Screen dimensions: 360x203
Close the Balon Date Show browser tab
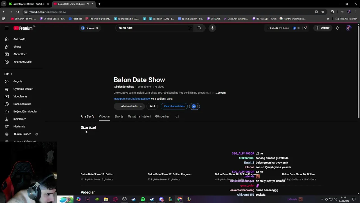pos(93,4)
